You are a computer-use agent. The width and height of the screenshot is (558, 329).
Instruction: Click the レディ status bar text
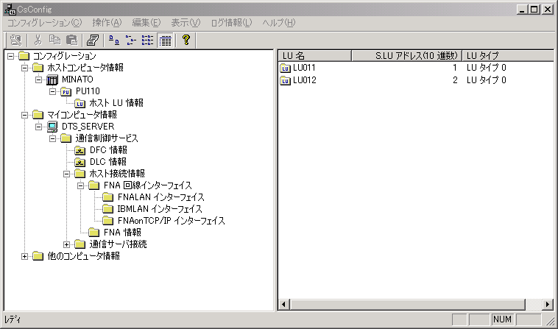click(13, 319)
